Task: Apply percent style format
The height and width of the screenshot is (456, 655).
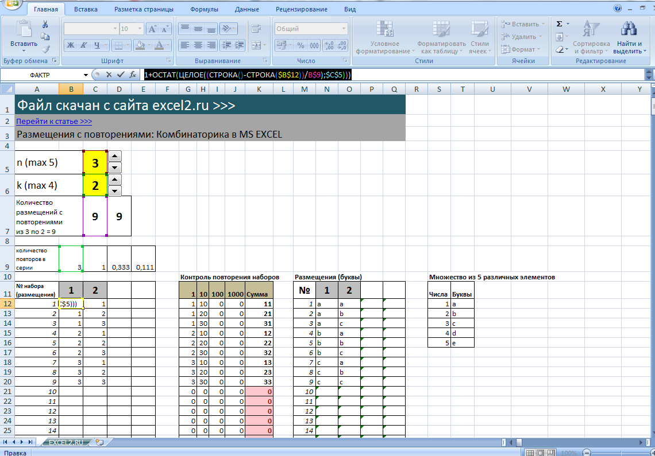Action: [x=300, y=45]
